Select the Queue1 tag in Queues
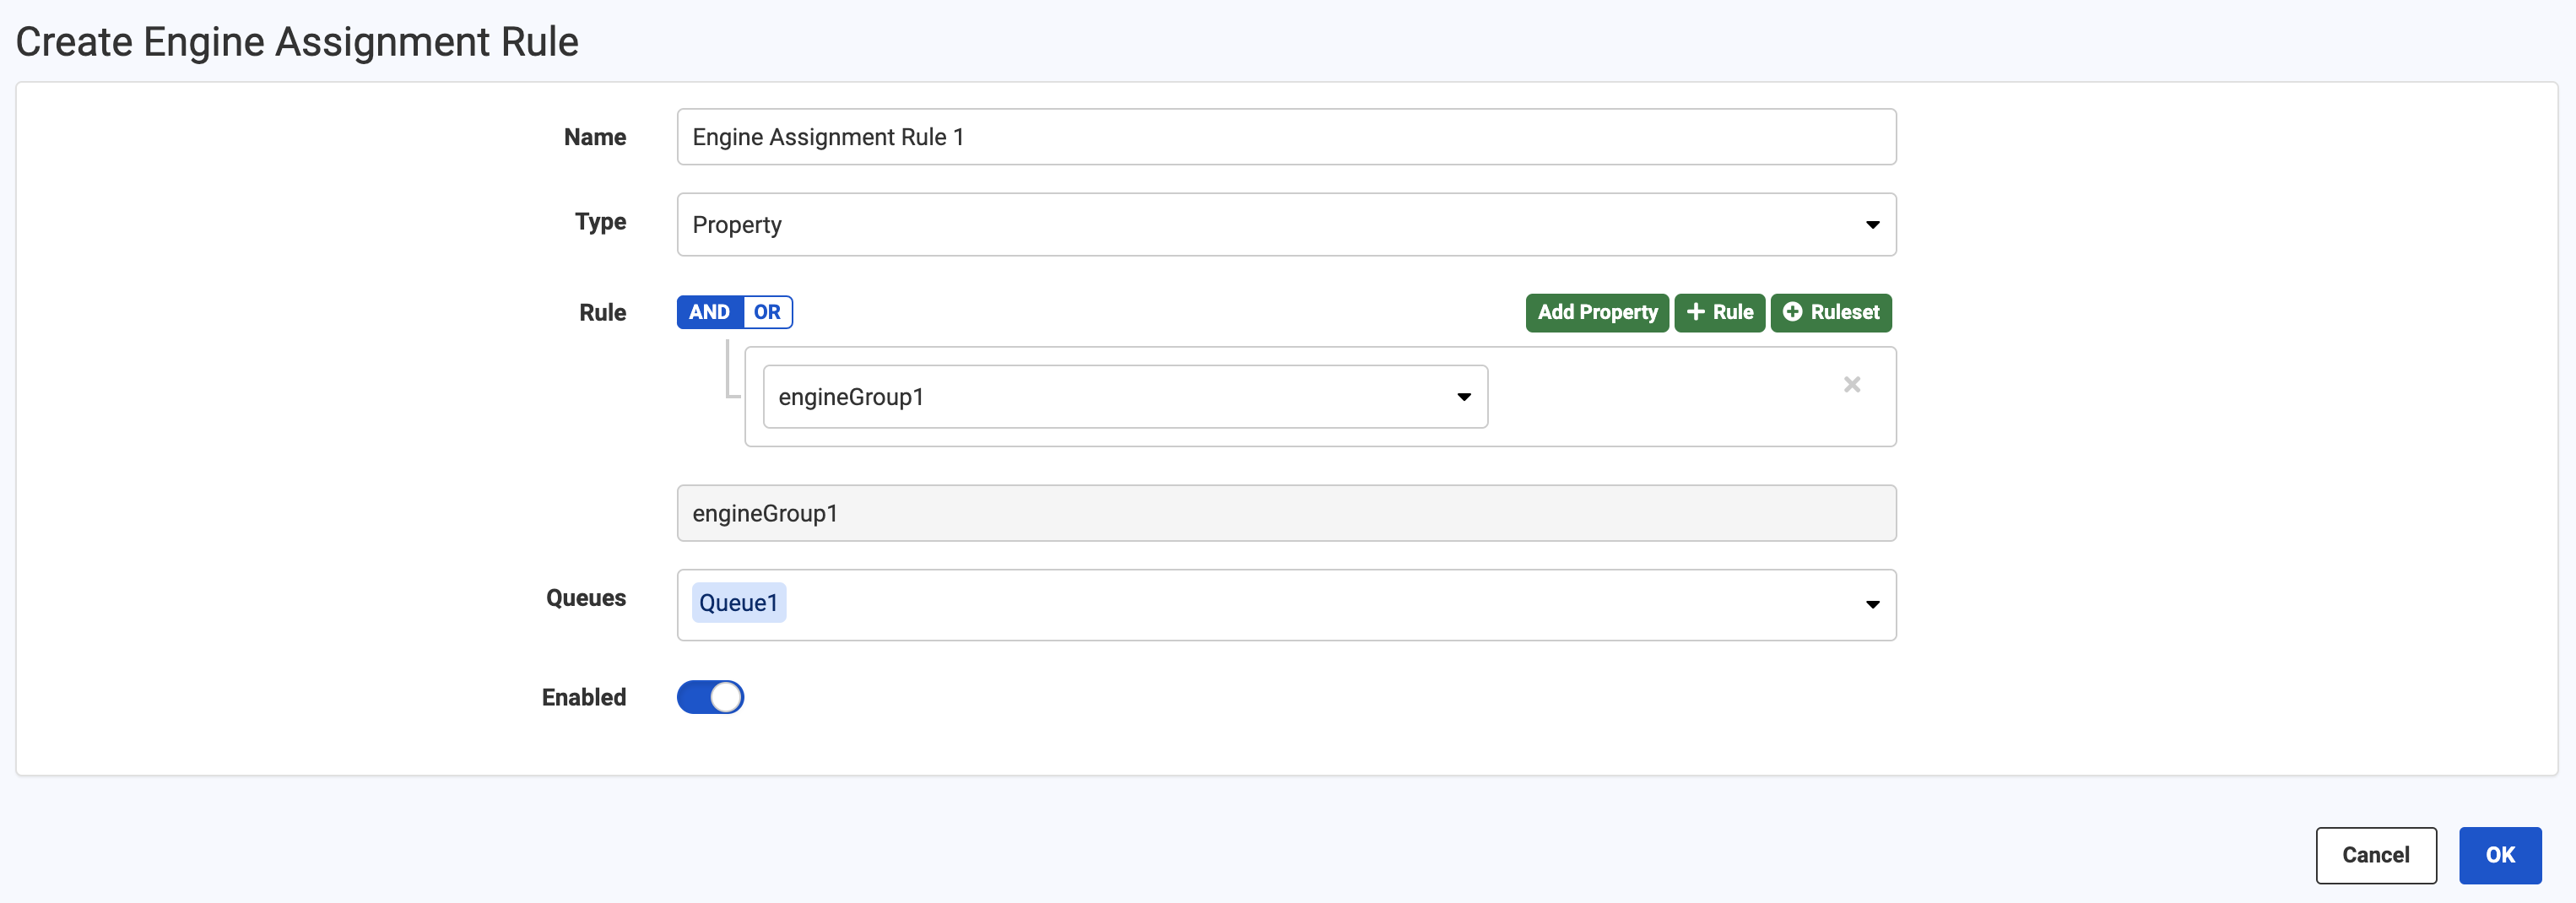The height and width of the screenshot is (903, 2576). [x=738, y=603]
